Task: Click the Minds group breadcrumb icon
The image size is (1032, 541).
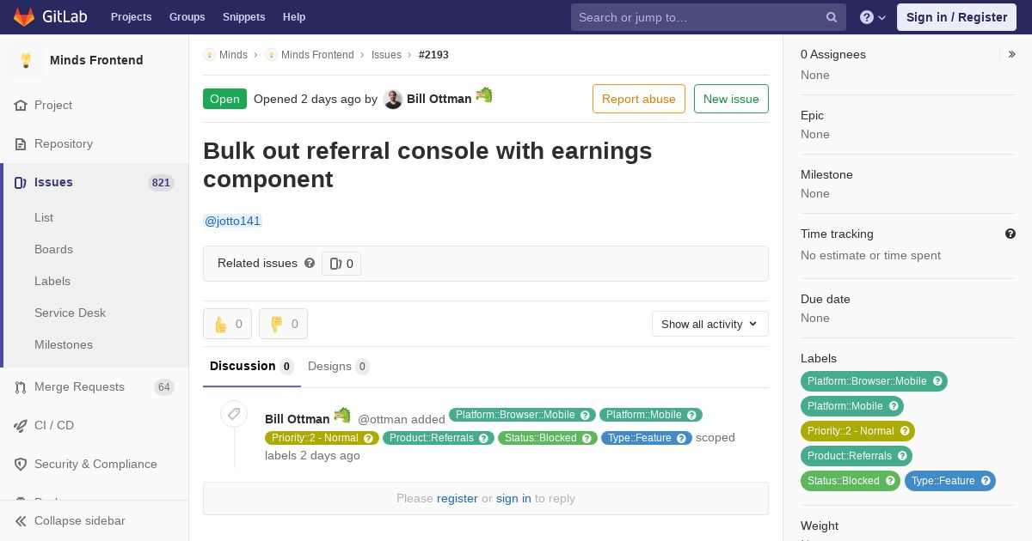Action: tap(209, 55)
